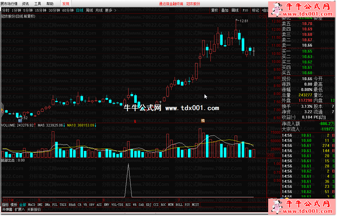Click the red S signal marker
Image resolution: width=337 pixels, height=216 pixels.
pos(135,121)
